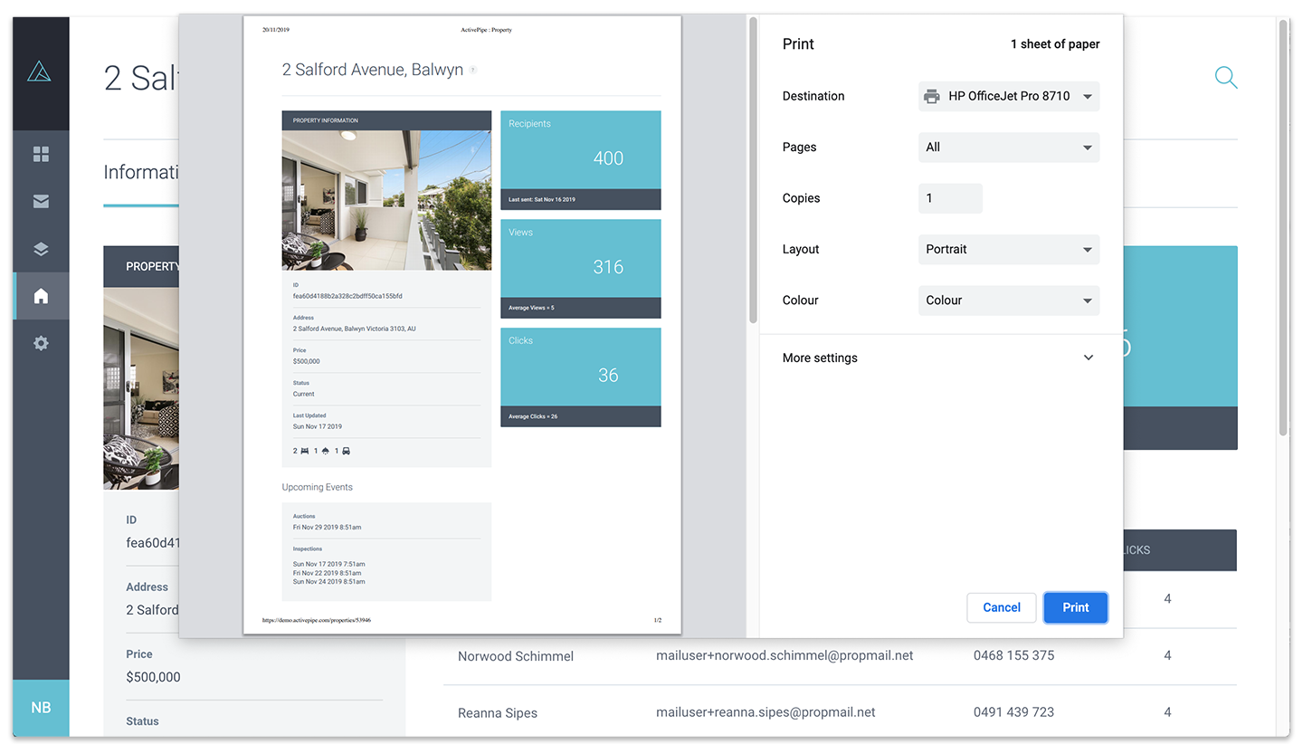Open the dashboard grid icon in the sidebar

[x=41, y=155]
